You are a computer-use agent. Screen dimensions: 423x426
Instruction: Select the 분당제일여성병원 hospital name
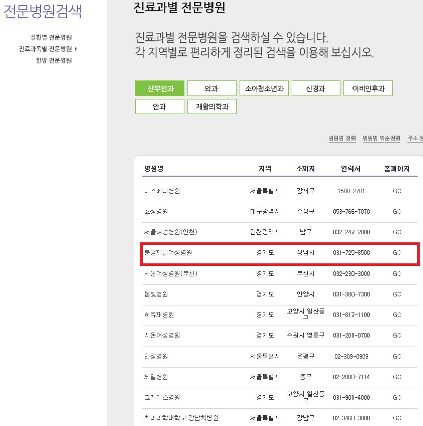[x=168, y=253]
